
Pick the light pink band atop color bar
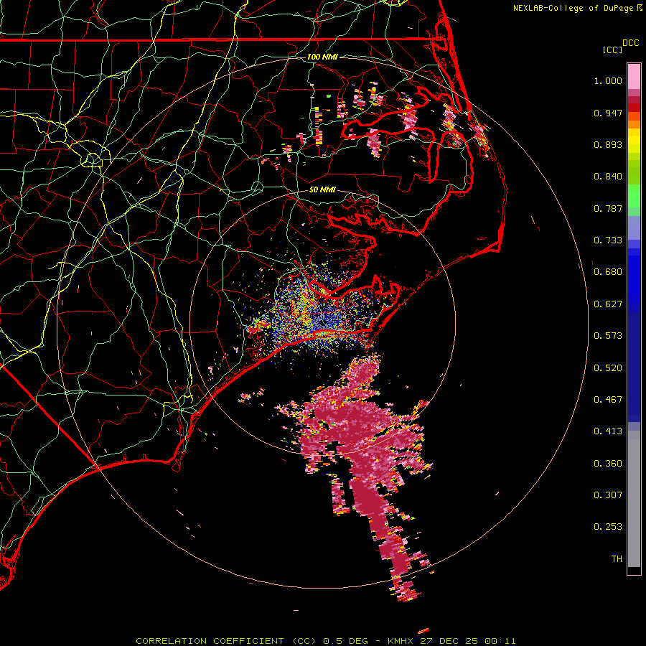[x=634, y=77]
